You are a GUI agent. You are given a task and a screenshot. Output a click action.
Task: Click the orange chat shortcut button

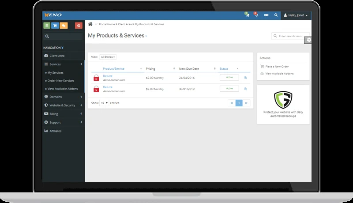[64, 26]
